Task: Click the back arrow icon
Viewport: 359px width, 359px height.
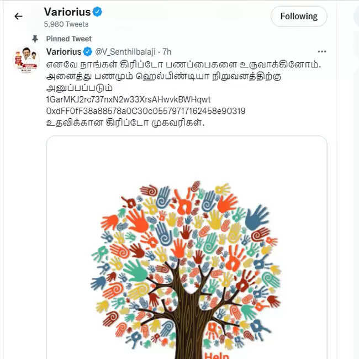Action: tap(18, 17)
